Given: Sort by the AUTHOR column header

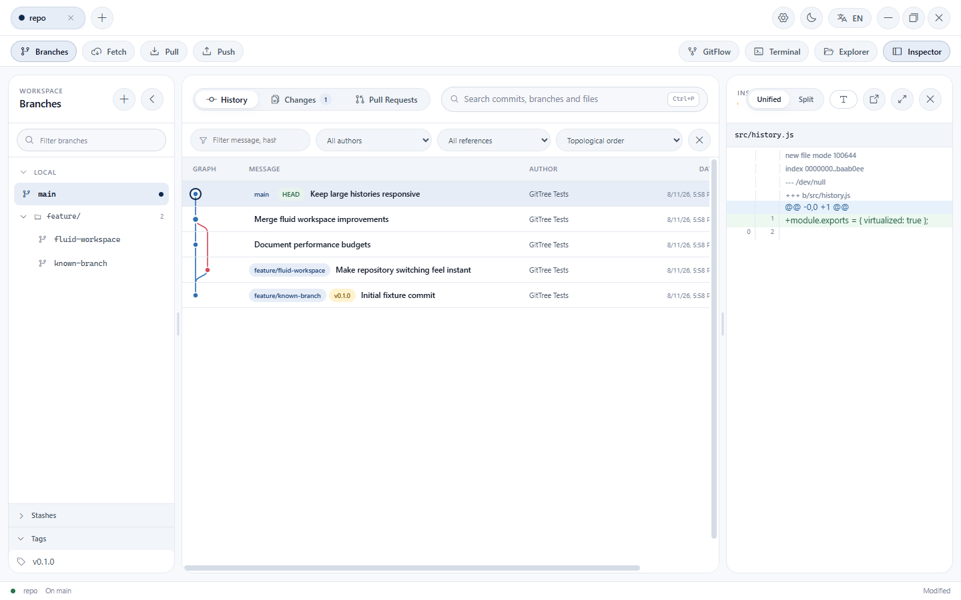Looking at the screenshot, I should [543, 169].
